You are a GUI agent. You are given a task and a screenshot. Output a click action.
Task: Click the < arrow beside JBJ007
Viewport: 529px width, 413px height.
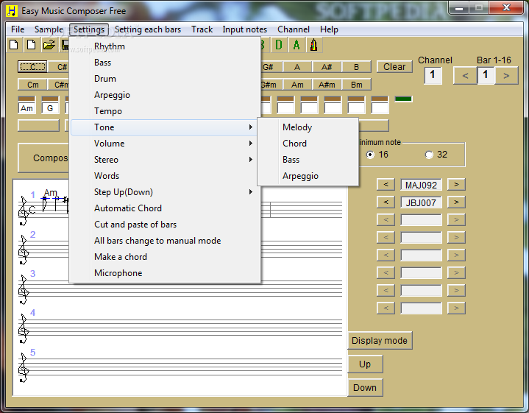pos(386,202)
